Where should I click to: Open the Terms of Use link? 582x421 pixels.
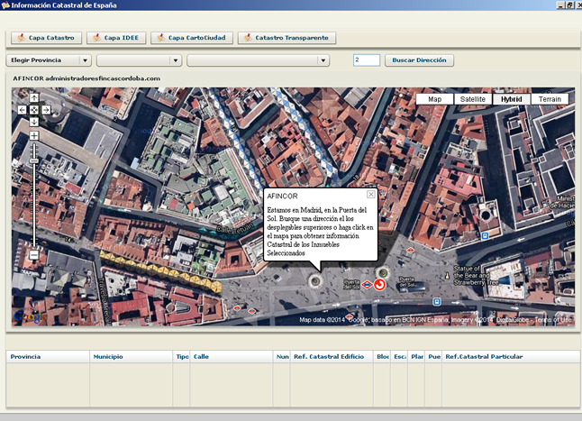point(553,320)
